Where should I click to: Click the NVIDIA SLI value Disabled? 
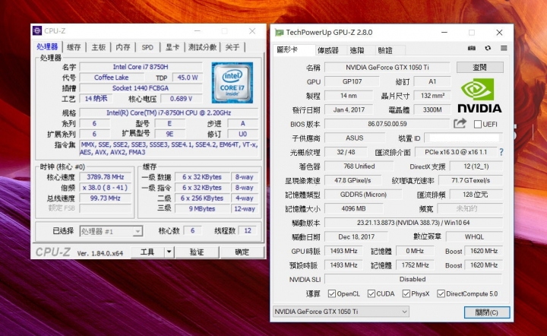[413, 279]
